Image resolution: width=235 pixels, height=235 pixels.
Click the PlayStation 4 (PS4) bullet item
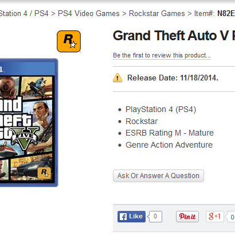[x=160, y=110]
